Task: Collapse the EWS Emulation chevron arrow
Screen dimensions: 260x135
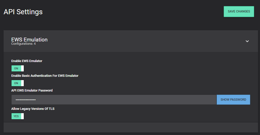Action: pos(247,41)
